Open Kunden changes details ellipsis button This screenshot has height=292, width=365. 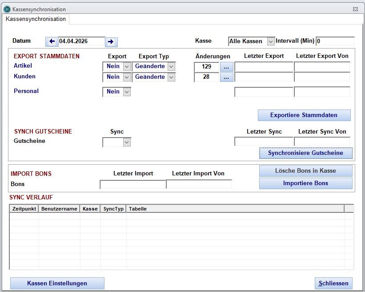pos(227,77)
